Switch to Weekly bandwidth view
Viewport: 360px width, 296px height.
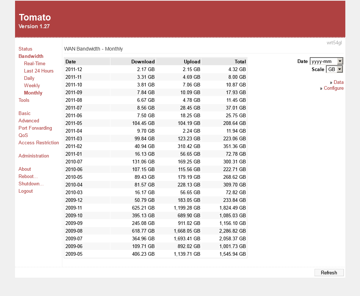coord(32,85)
